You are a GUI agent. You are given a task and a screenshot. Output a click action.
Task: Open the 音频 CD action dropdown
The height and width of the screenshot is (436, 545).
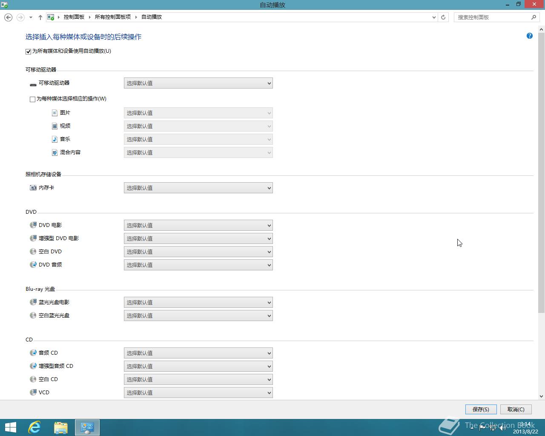(198, 353)
